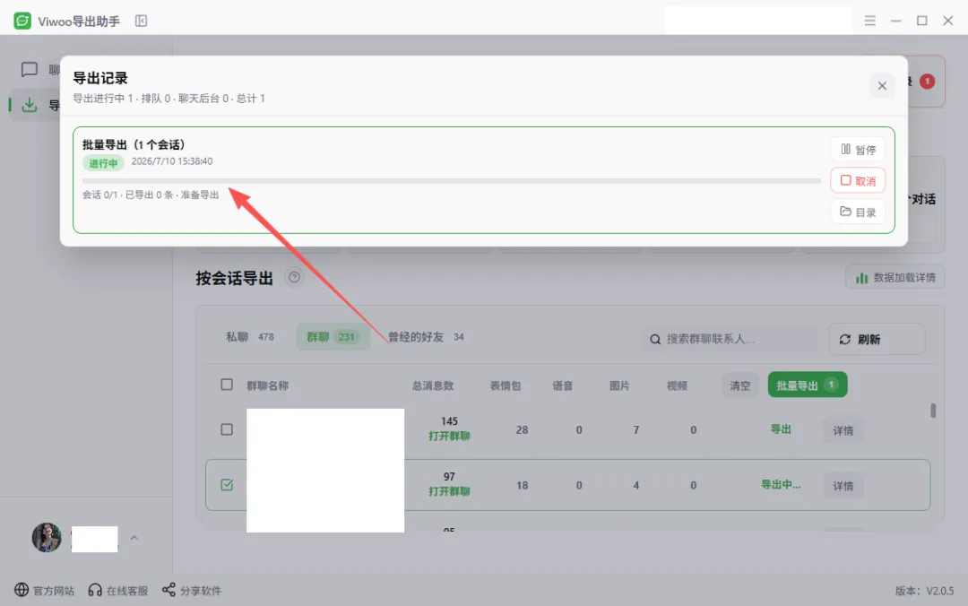The image size is (968, 606).
Task: Open 详情 for the 97 row
Action: pos(843,486)
